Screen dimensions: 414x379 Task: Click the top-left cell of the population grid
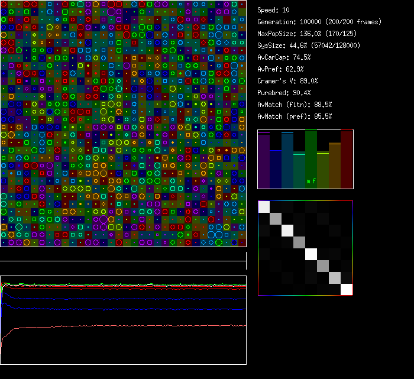click(4, 4)
